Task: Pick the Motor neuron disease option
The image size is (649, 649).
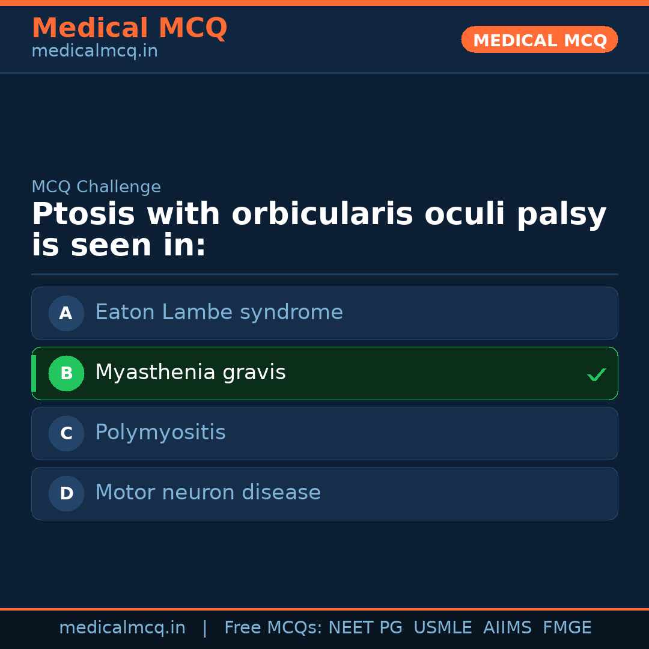Action: 208,493
